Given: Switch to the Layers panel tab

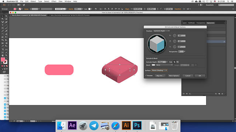Looking at the screenshot, I should (x=184, y=23).
